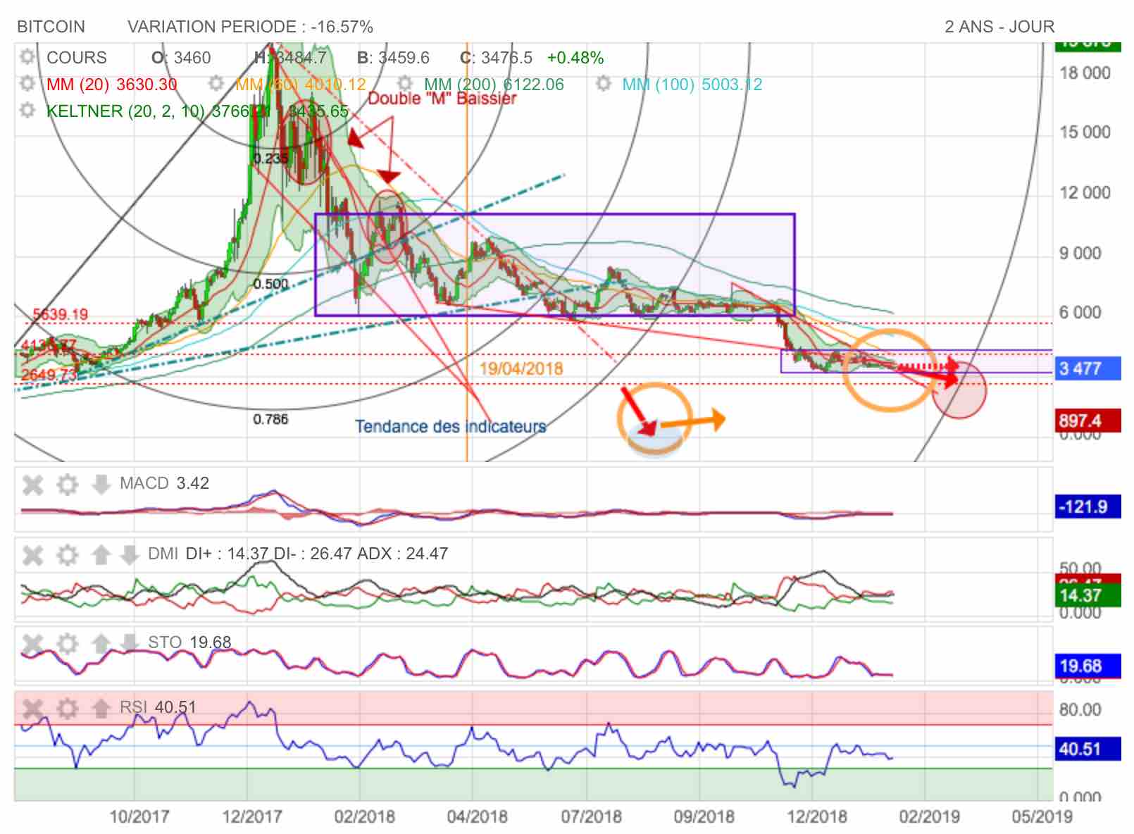The image size is (1134, 834).
Task: Open settings gear for KELTNER indicator
Action: point(27,111)
